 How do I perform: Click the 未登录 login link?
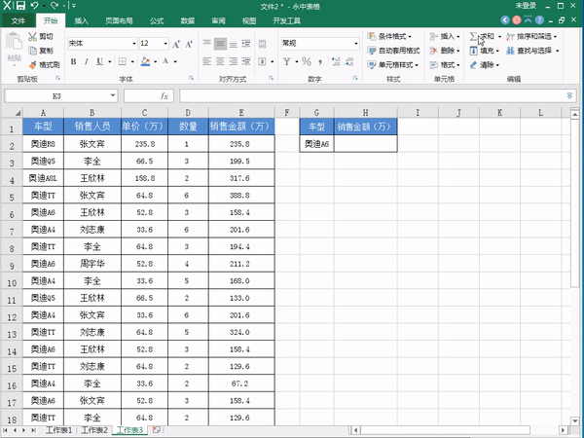[x=526, y=6]
